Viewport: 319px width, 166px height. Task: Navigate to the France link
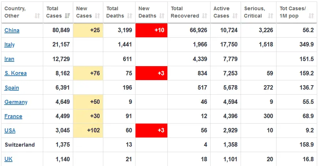13,116
